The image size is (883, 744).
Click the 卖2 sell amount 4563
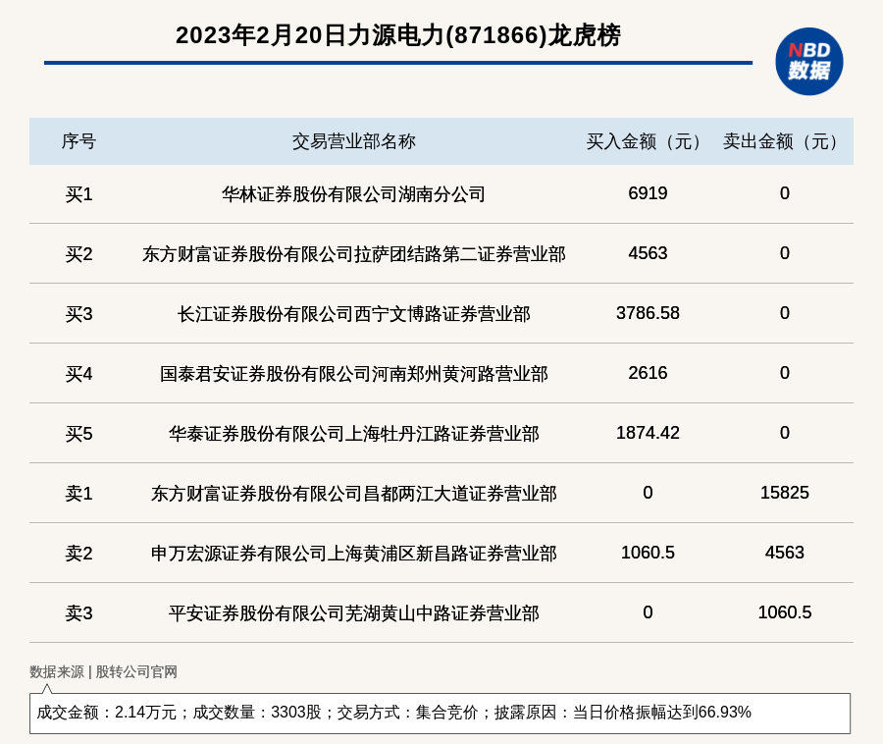click(x=785, y=552)
